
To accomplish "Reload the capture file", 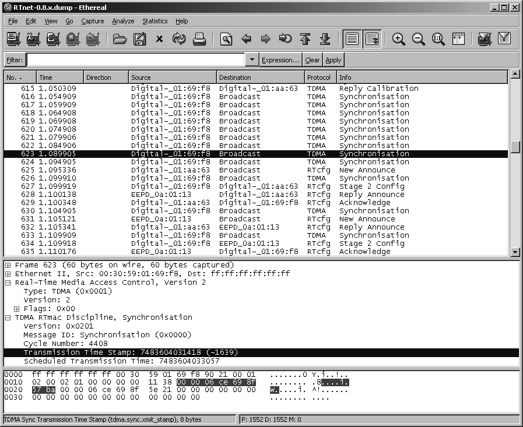I will tap(179, 39).
